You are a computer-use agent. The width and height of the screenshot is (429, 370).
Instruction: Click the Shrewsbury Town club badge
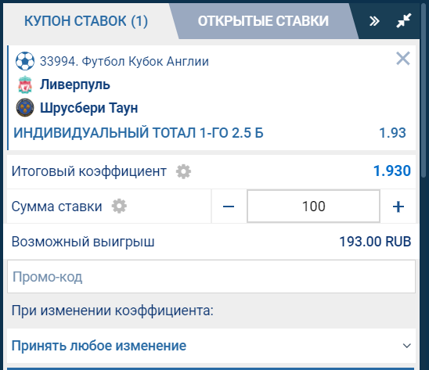[25, 108]
